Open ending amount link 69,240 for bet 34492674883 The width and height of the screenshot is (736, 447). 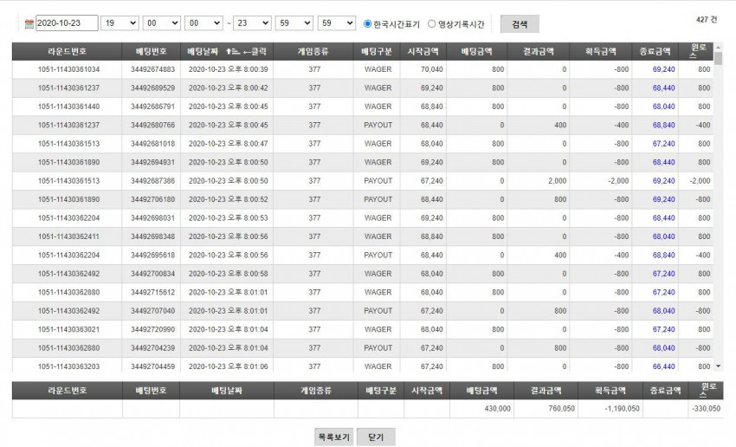(664, 69)
